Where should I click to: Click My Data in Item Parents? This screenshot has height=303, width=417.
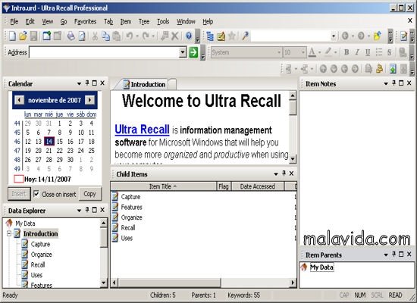pyautogui.click(x=321, y=267)
